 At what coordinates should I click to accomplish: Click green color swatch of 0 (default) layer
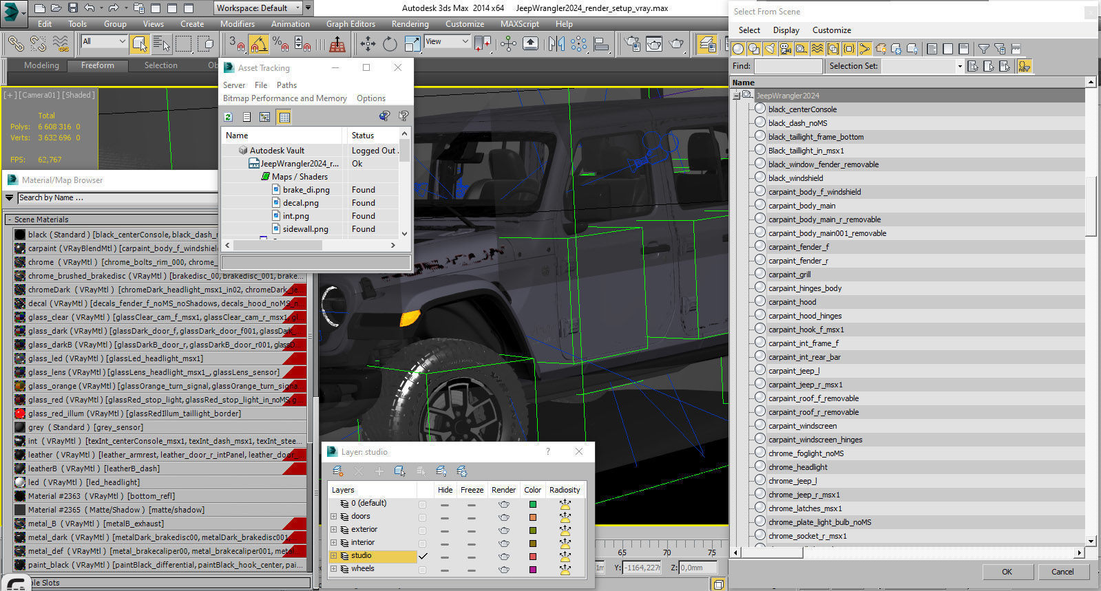point(532,504)
